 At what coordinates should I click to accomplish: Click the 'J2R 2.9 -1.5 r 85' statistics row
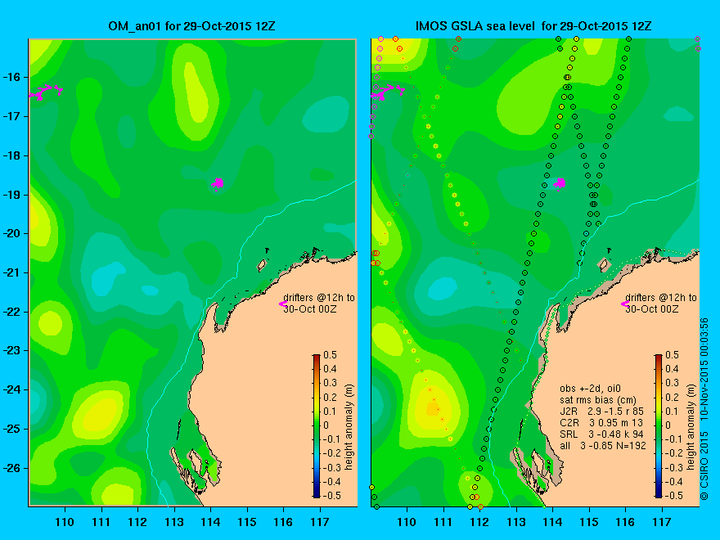pos(602,412)
